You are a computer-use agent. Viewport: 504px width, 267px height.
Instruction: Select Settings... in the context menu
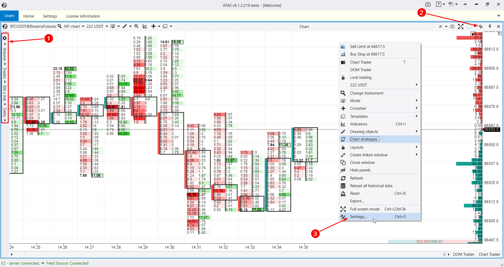click(x=358, y=217)
